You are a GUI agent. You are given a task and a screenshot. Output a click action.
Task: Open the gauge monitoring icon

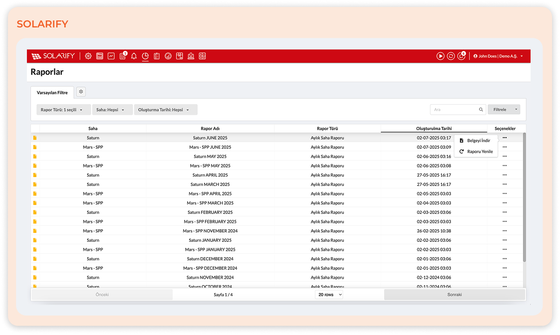pyautogui.click(x=168, y=56)
